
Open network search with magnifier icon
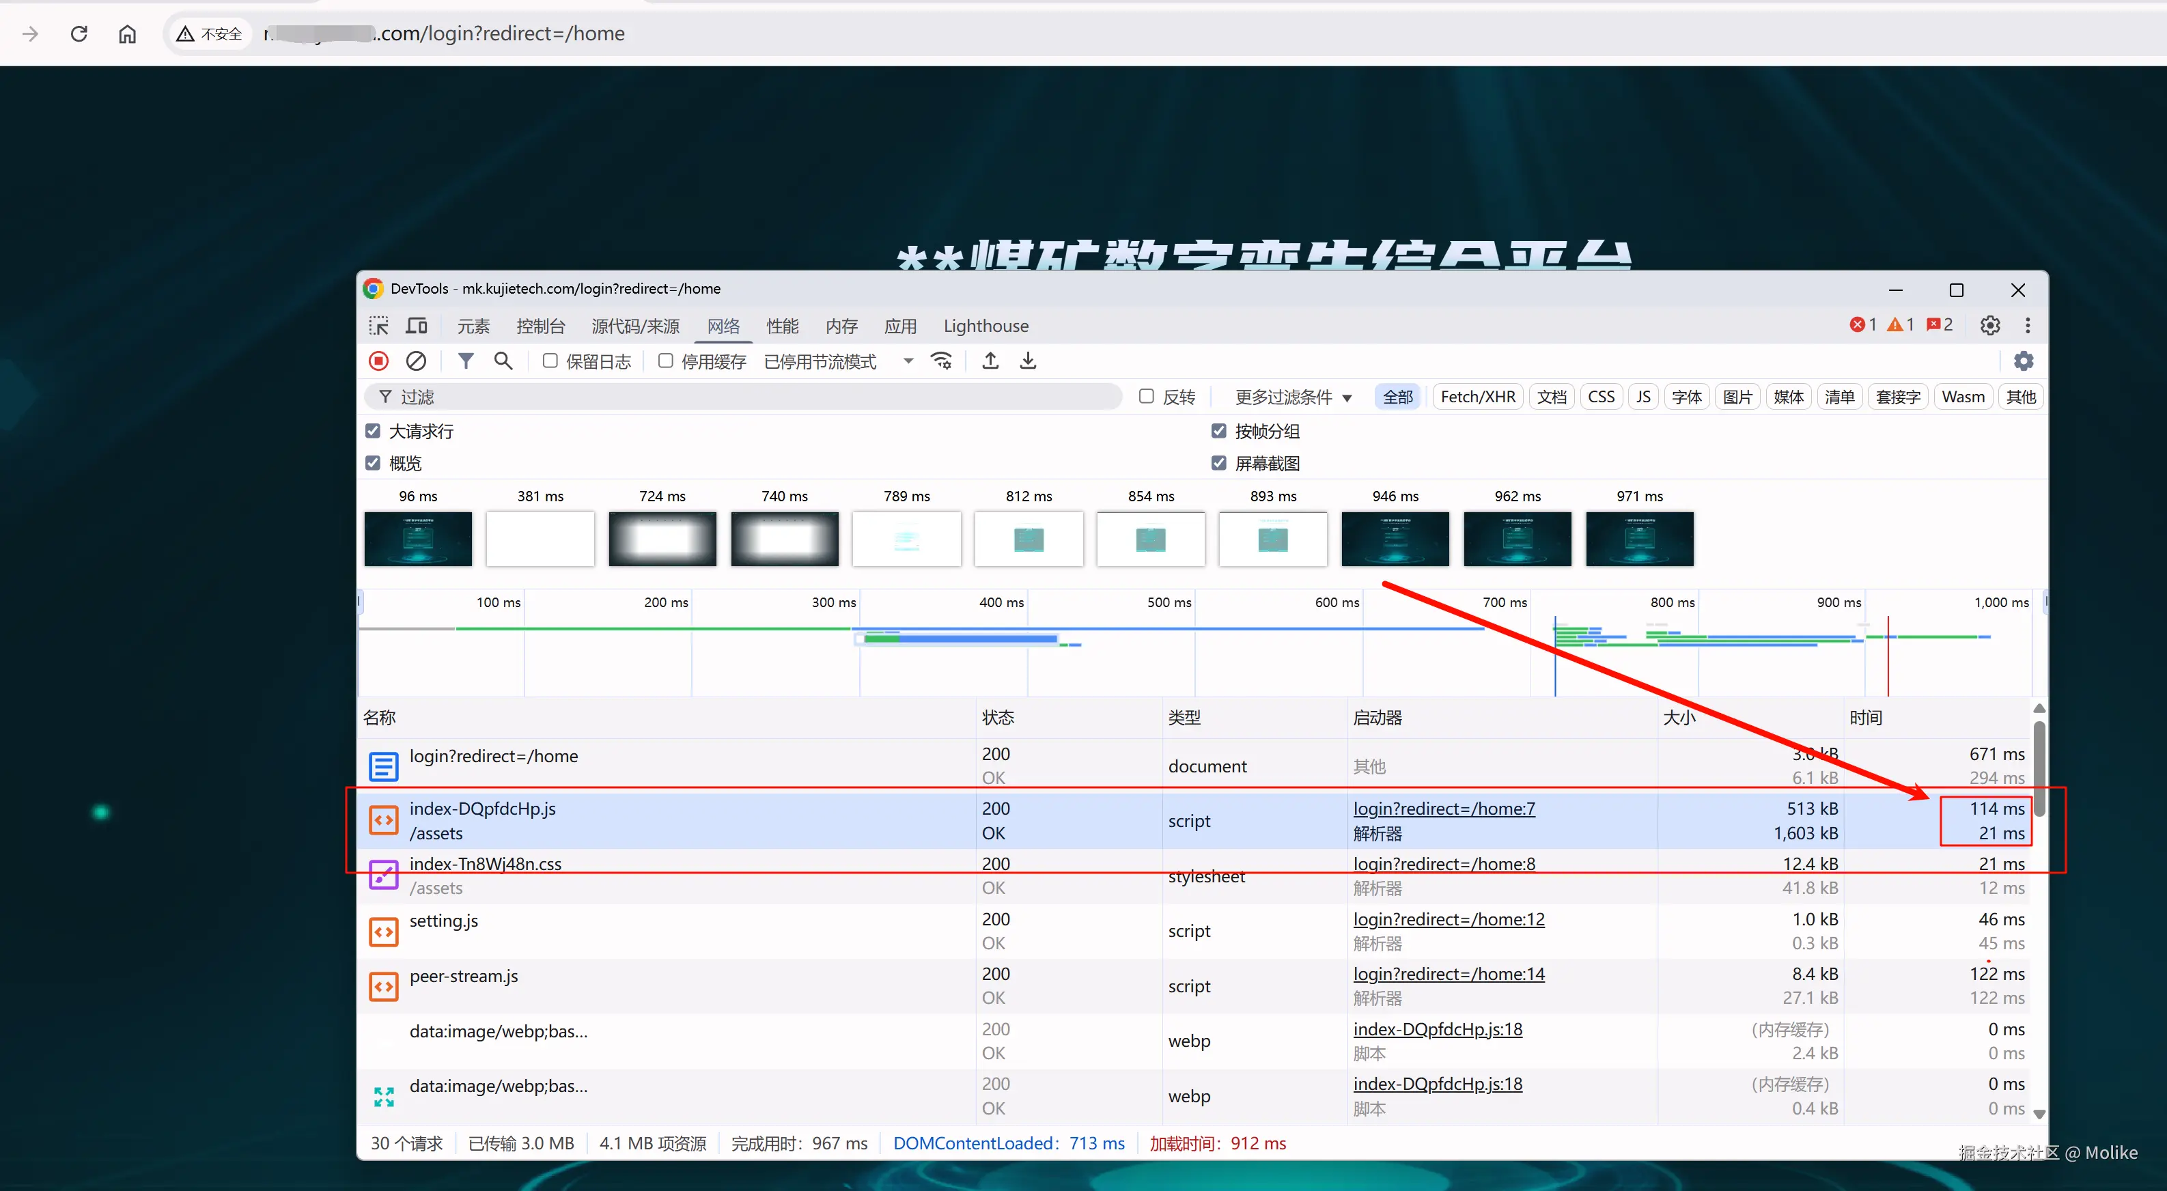(x=503, y=361)
